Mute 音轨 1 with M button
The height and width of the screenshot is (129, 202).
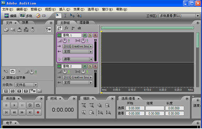coord(85,35)
